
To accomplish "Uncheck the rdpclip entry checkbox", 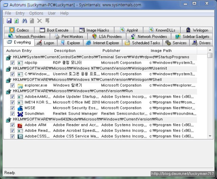I will click(x=12, y=63).
